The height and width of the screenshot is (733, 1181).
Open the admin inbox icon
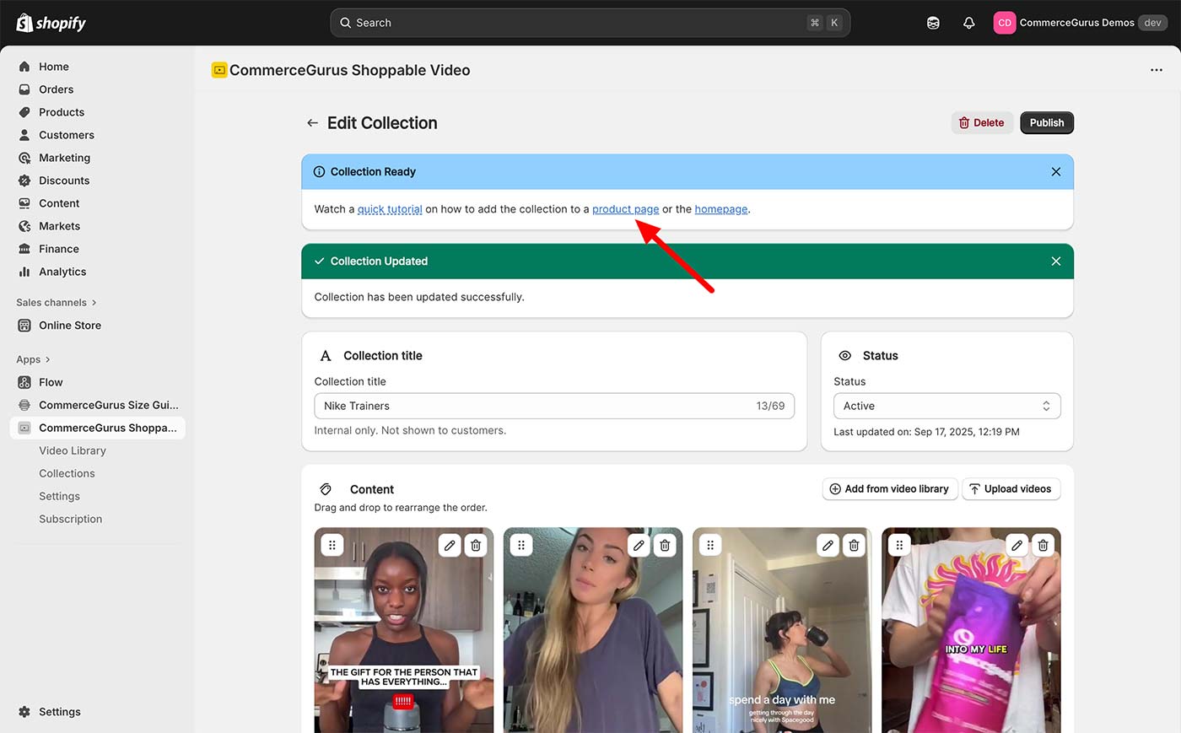(x=933, y=22)
